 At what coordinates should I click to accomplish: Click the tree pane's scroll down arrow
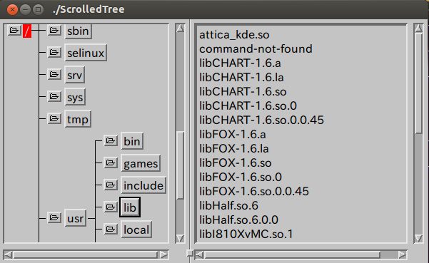[180, 239]
